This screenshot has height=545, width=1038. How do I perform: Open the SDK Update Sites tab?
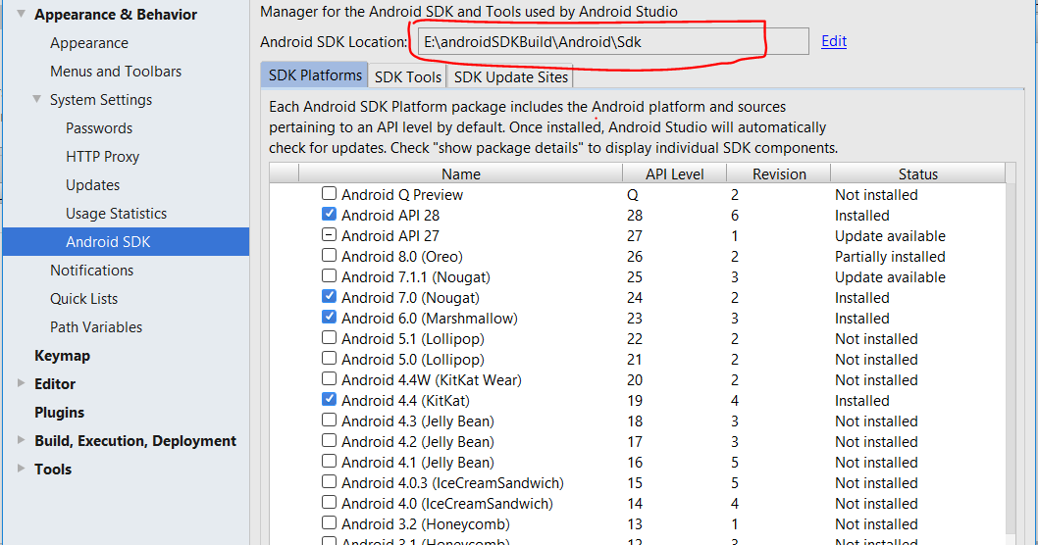510,76
